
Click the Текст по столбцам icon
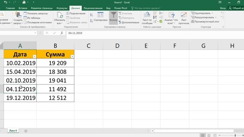[x=147, y=15]
